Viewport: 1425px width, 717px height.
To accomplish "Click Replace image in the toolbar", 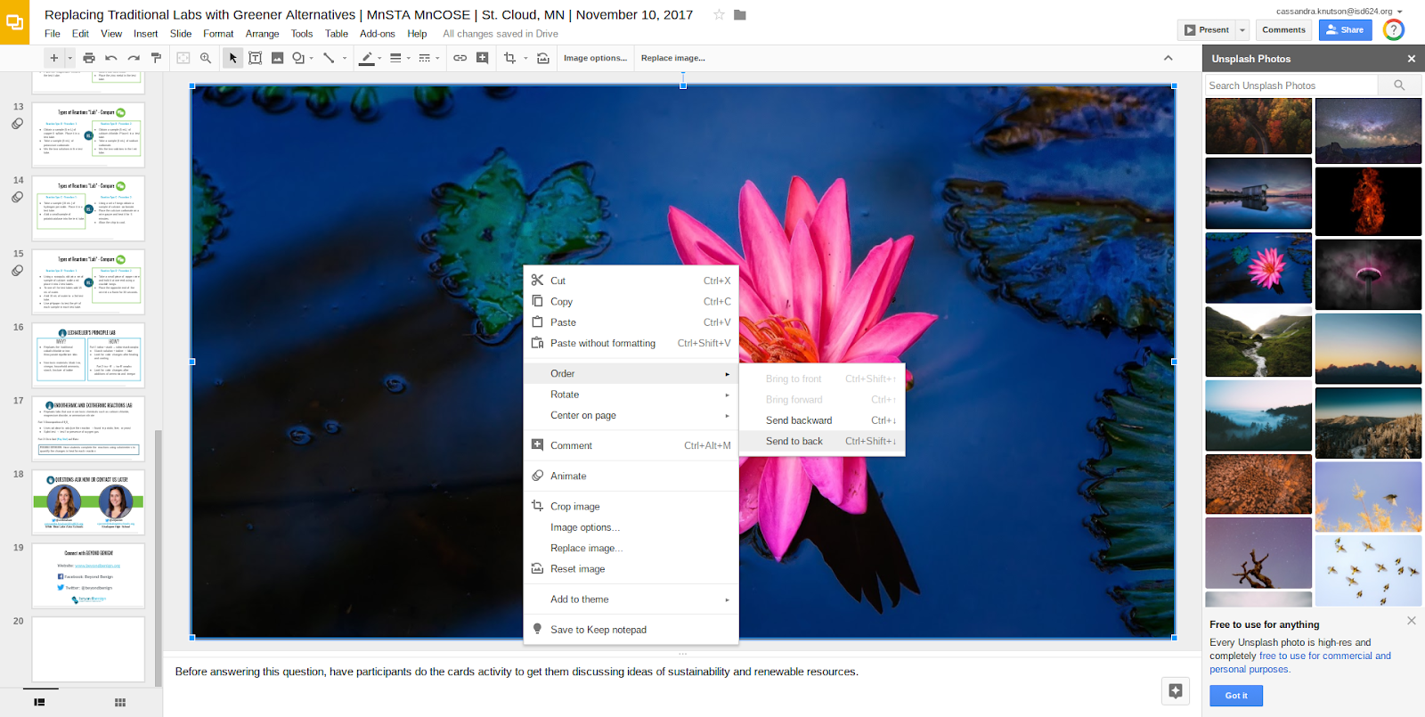I will pyautogui.click(x=673, y=58).
